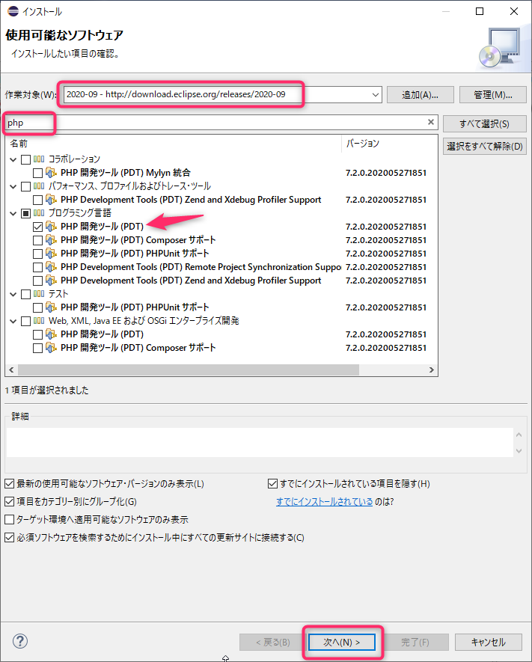
Task: Toggle 項目をカテゴリー別にグループ化 checkbox
Action: 9,502
